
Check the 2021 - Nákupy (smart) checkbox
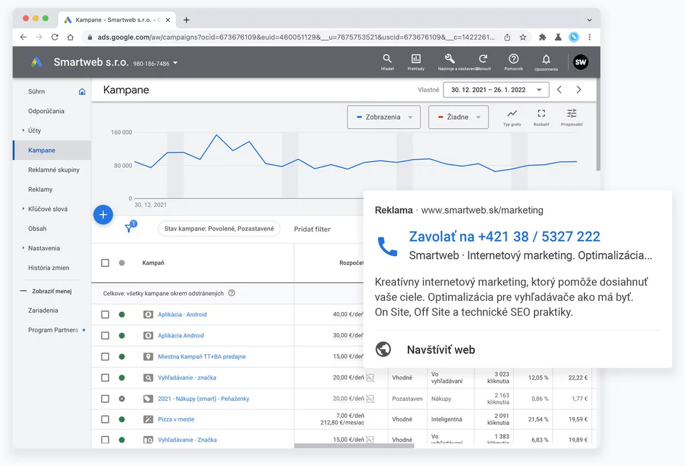[x=105, y=399]
